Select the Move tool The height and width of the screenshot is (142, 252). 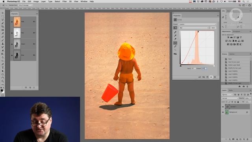pyautogui.click(x=3, y=13)
